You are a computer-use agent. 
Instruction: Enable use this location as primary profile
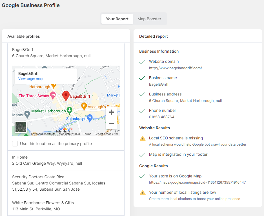15,144
